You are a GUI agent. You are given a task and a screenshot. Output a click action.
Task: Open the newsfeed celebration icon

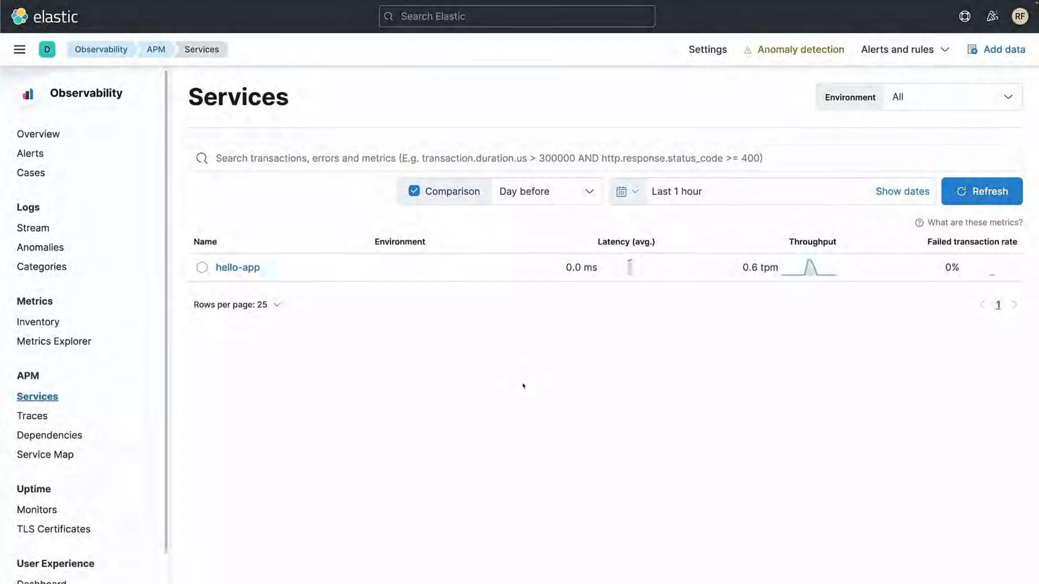tap(992, 16)
